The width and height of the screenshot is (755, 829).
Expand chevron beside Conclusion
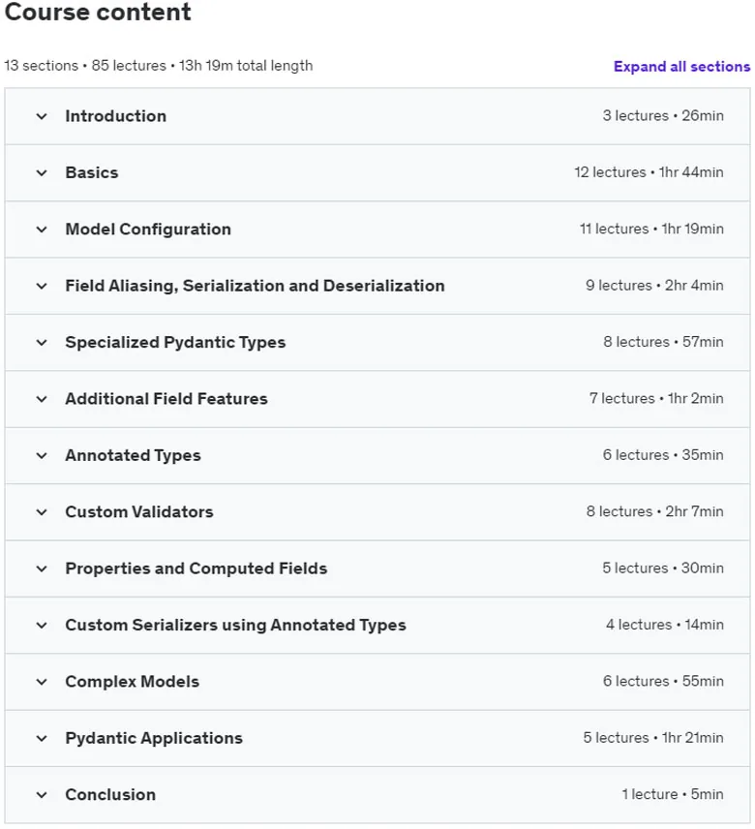pos(42,795)
